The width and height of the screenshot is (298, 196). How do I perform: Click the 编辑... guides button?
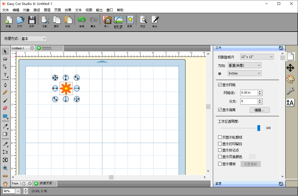[x=260, y=110]
